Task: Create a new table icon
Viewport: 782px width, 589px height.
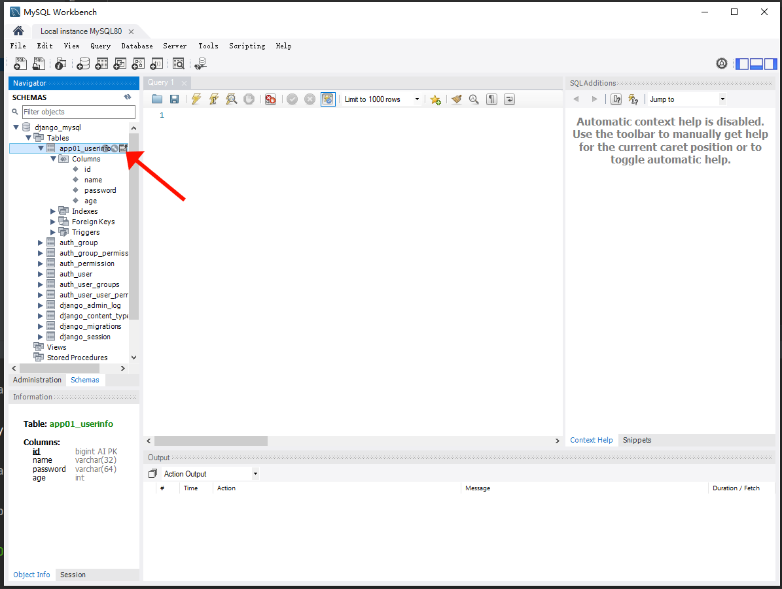Action: [101, 63]
